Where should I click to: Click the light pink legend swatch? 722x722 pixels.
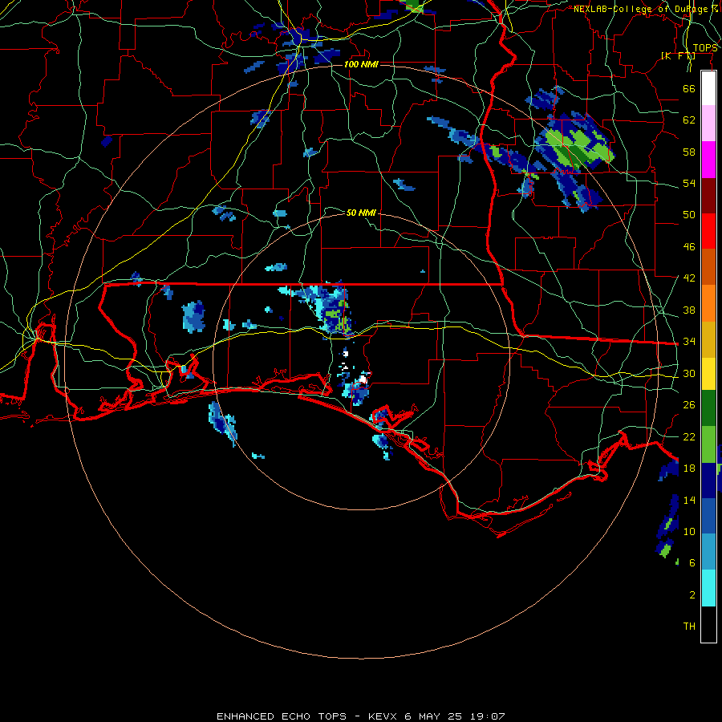point(708,124)
